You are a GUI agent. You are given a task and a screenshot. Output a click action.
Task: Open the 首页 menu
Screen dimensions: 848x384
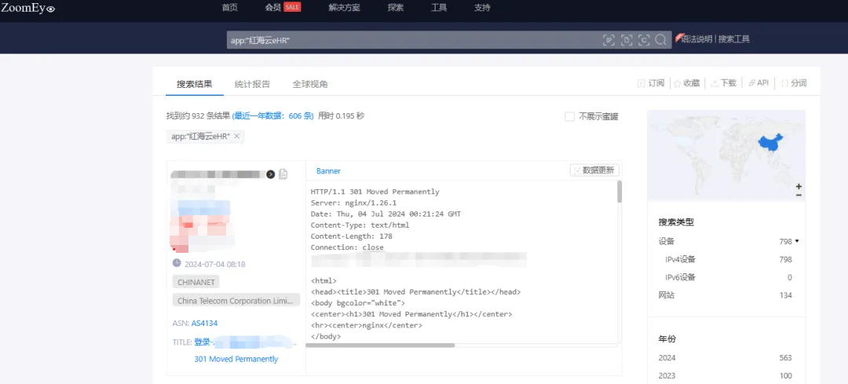(x=230, y=8)
